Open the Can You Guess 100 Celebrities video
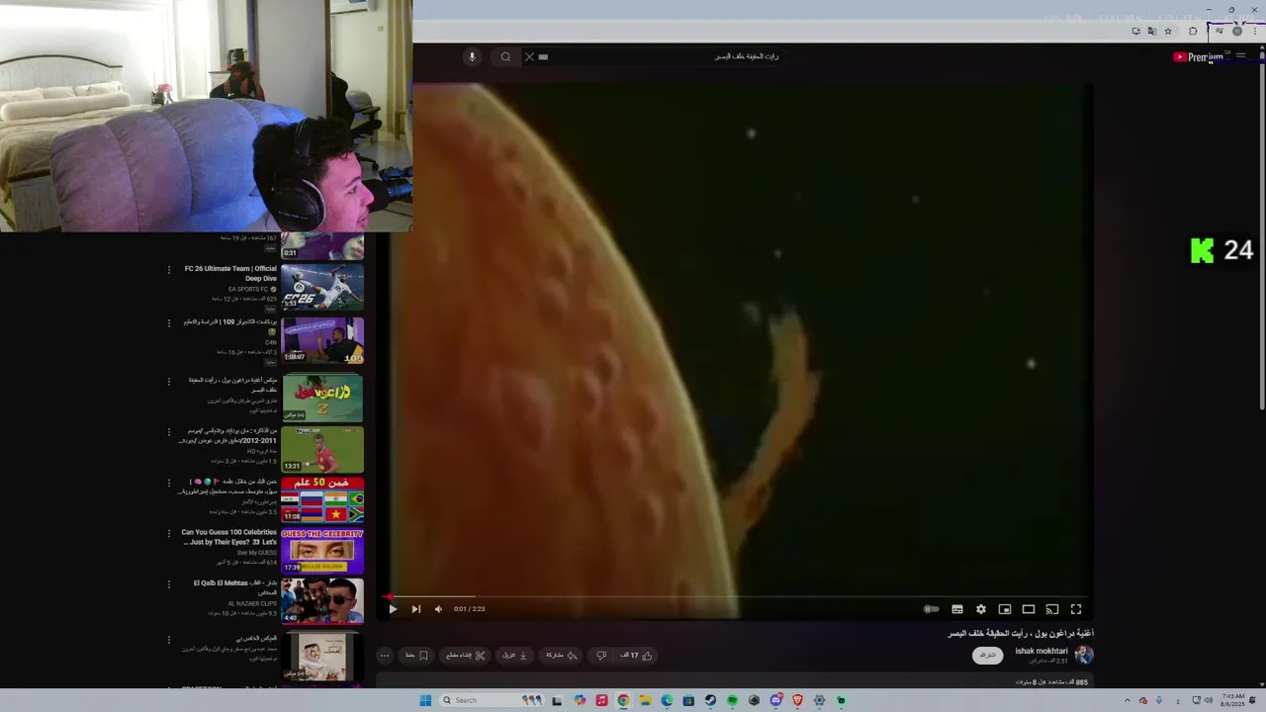The image size is (1266, 712). (228, 537)
